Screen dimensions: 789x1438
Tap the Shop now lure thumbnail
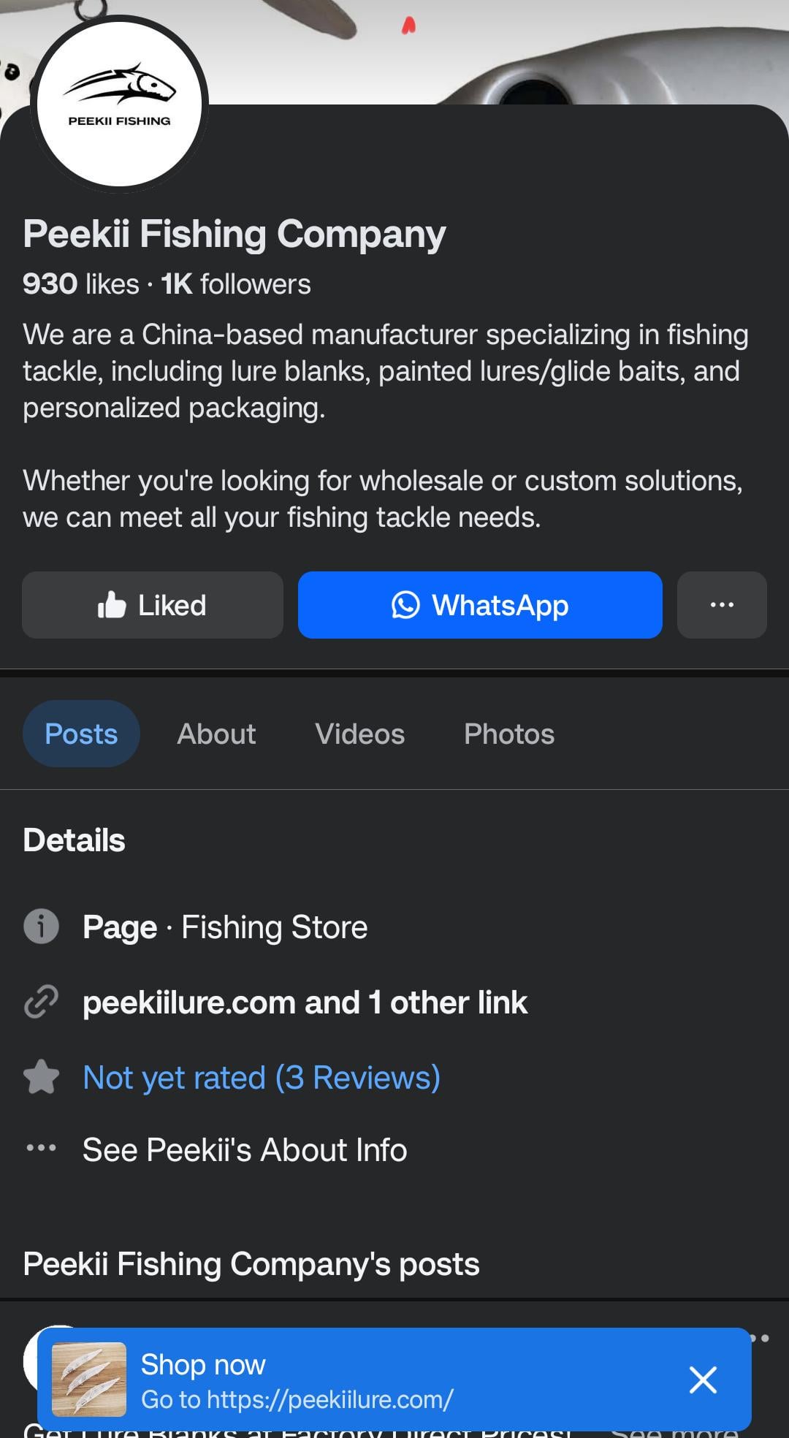pyautogui.click(x=89, y=1380)
